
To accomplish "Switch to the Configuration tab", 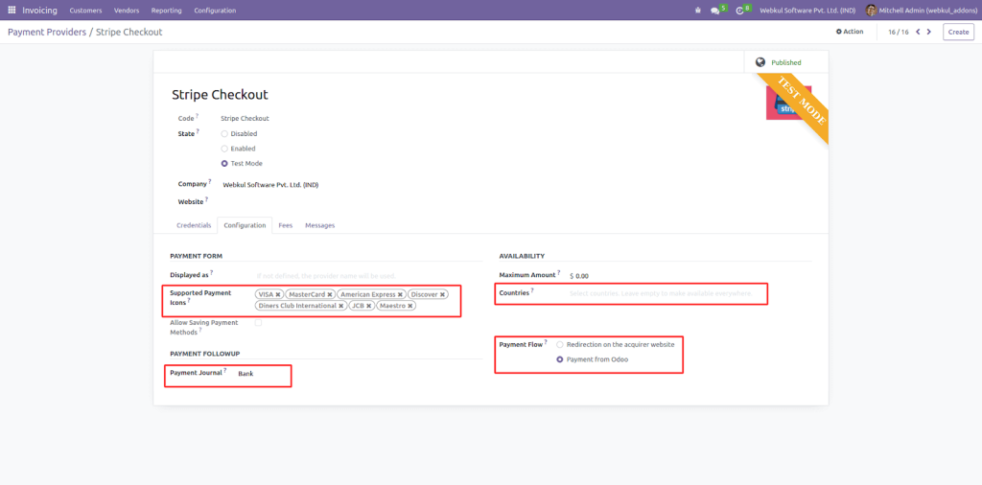I will (x=245, y=225).
